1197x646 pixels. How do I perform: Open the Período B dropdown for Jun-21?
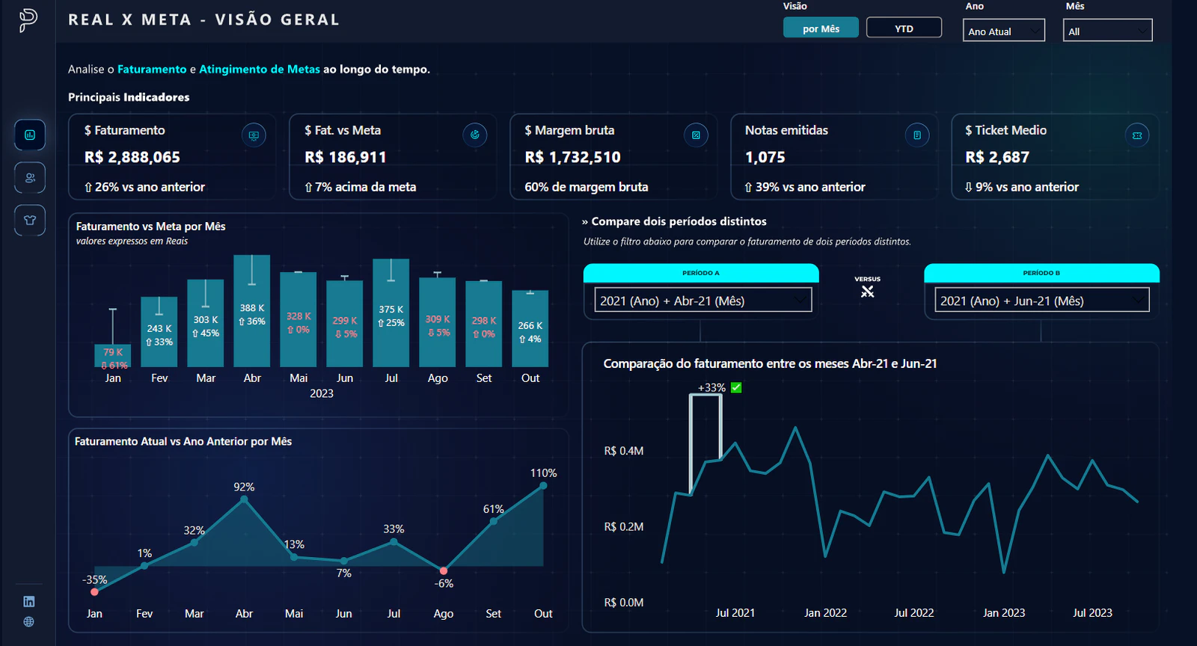[1042, 301]
